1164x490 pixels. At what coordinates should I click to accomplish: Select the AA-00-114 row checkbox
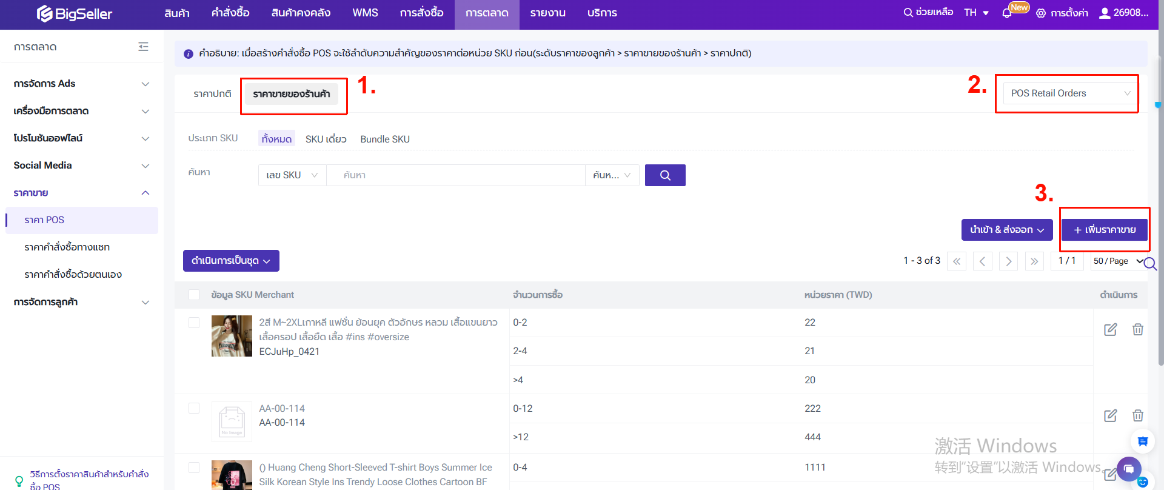click(194, 409)
